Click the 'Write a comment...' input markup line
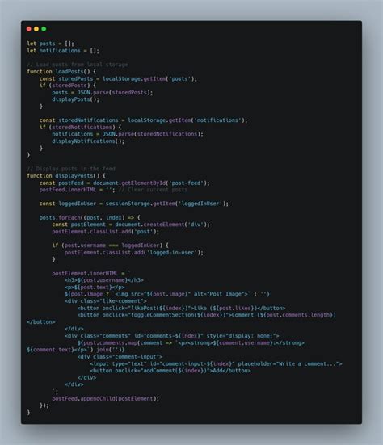The height and width of the screenshot is (445, 383). 216,363
